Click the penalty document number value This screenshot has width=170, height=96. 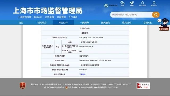tap(91, 38)
